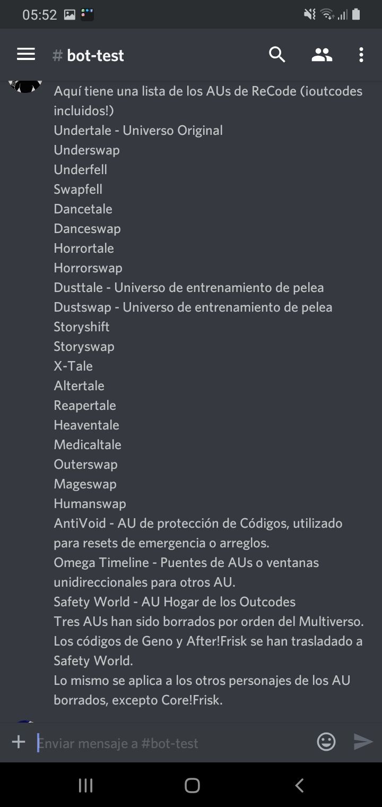
Task: Show the channel members list
Action: click(322, 55)
